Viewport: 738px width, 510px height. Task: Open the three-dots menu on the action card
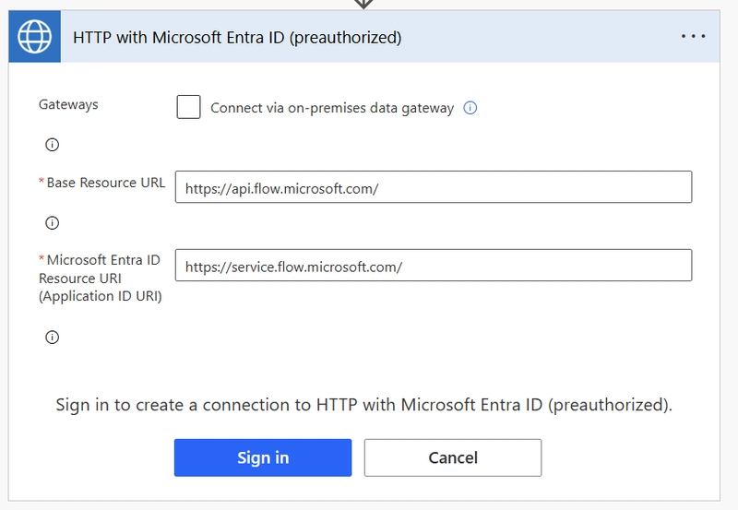[x=694, y=36]
